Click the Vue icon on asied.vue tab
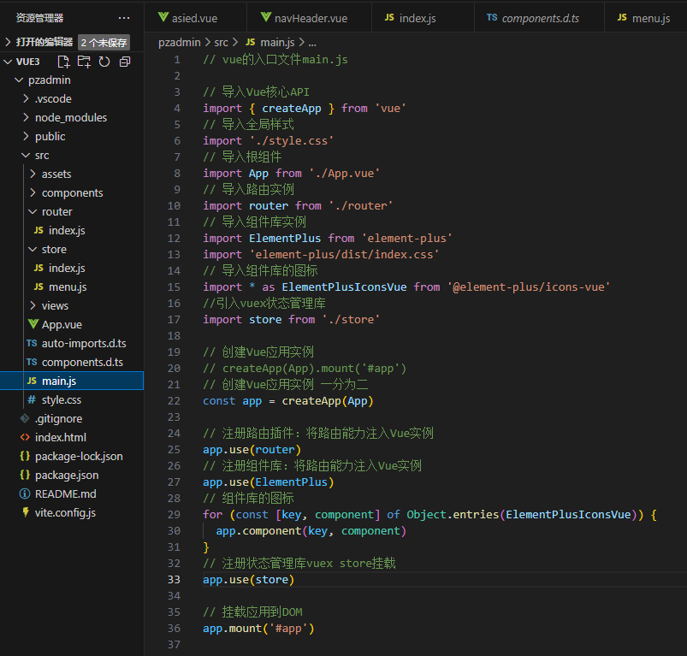 pyautogui.click(x=163, y=17)
